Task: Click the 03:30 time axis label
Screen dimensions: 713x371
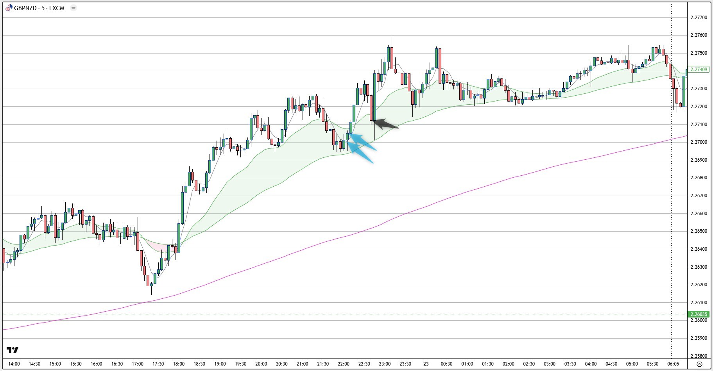Action: point(570,364)
